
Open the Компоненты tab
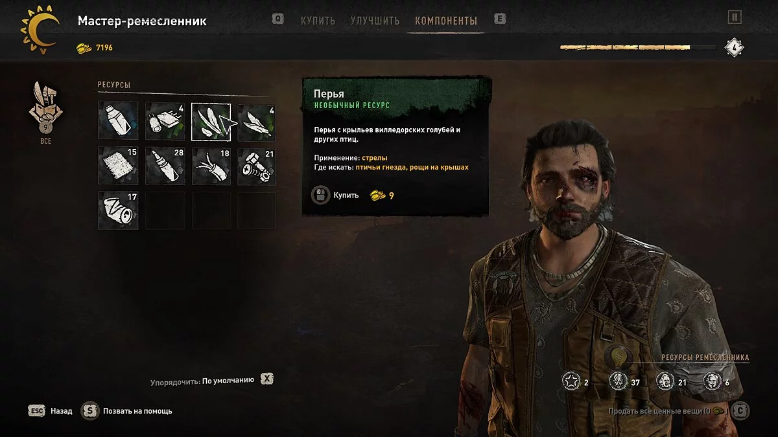pyautogui.click(x=446, y=21)
